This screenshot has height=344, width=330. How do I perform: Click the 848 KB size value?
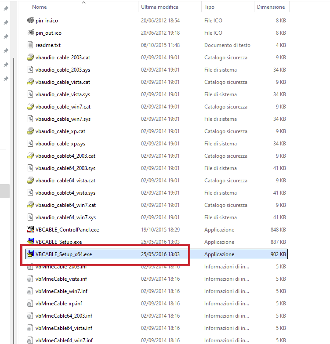tap(278, 229)
